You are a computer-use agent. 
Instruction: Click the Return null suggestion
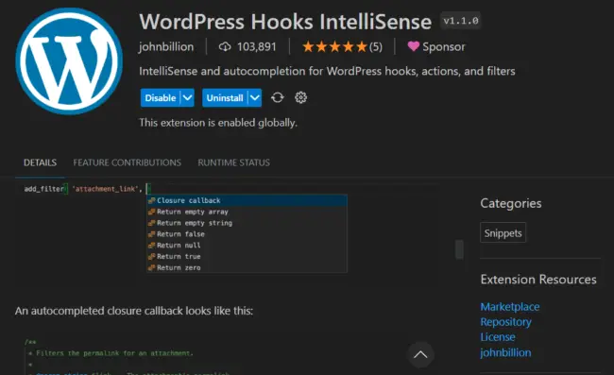247,245
